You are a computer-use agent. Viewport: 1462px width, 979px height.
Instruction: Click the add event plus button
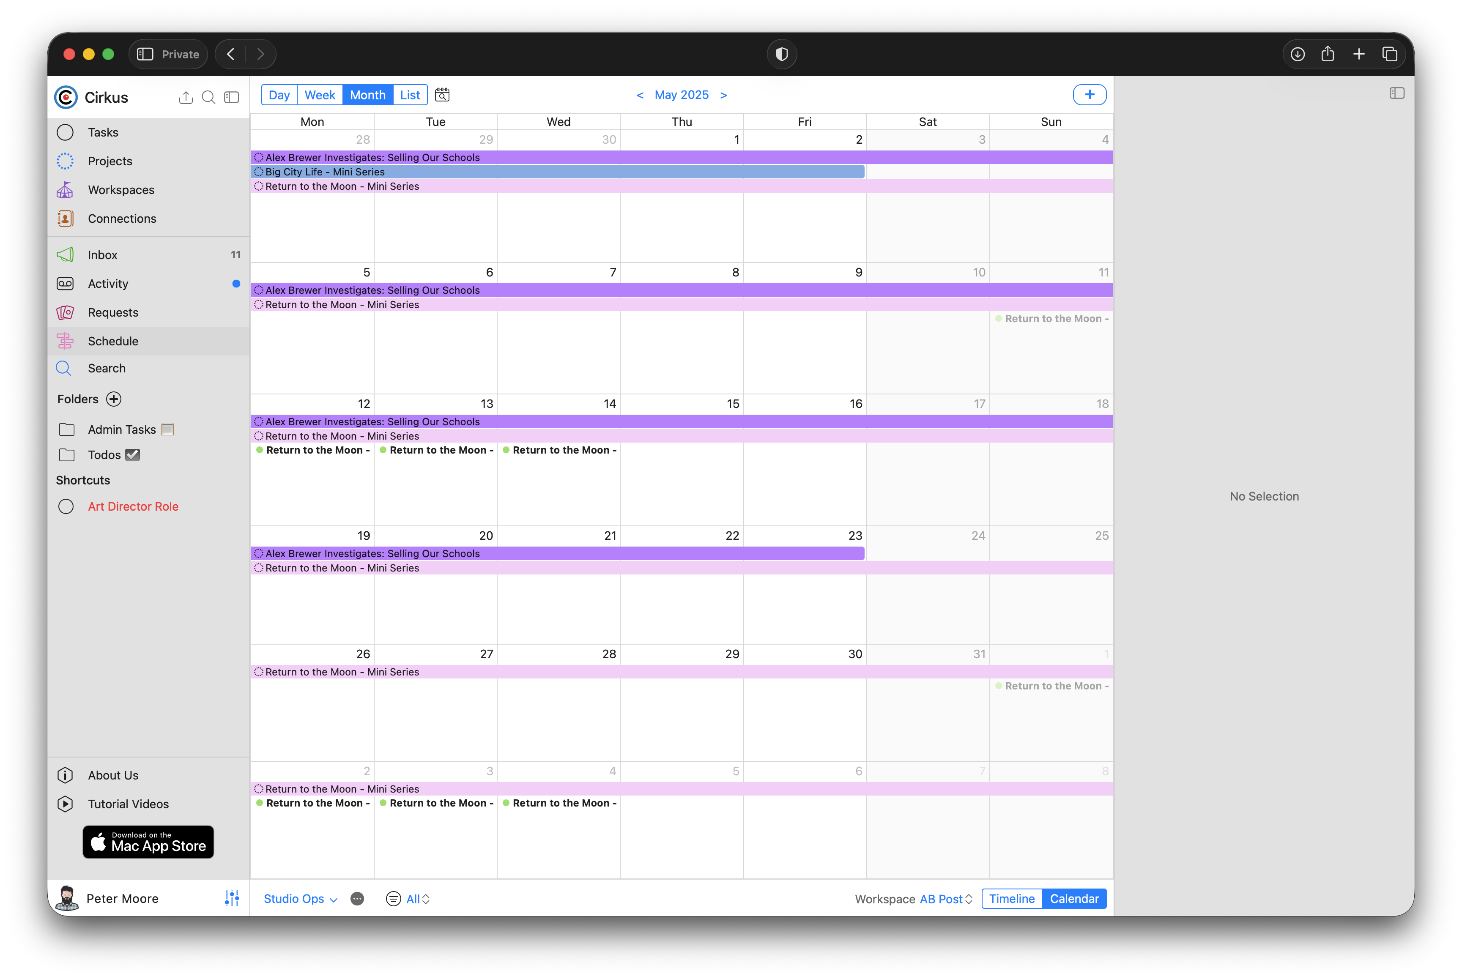pyautogui.click(x=1089, y=95)
